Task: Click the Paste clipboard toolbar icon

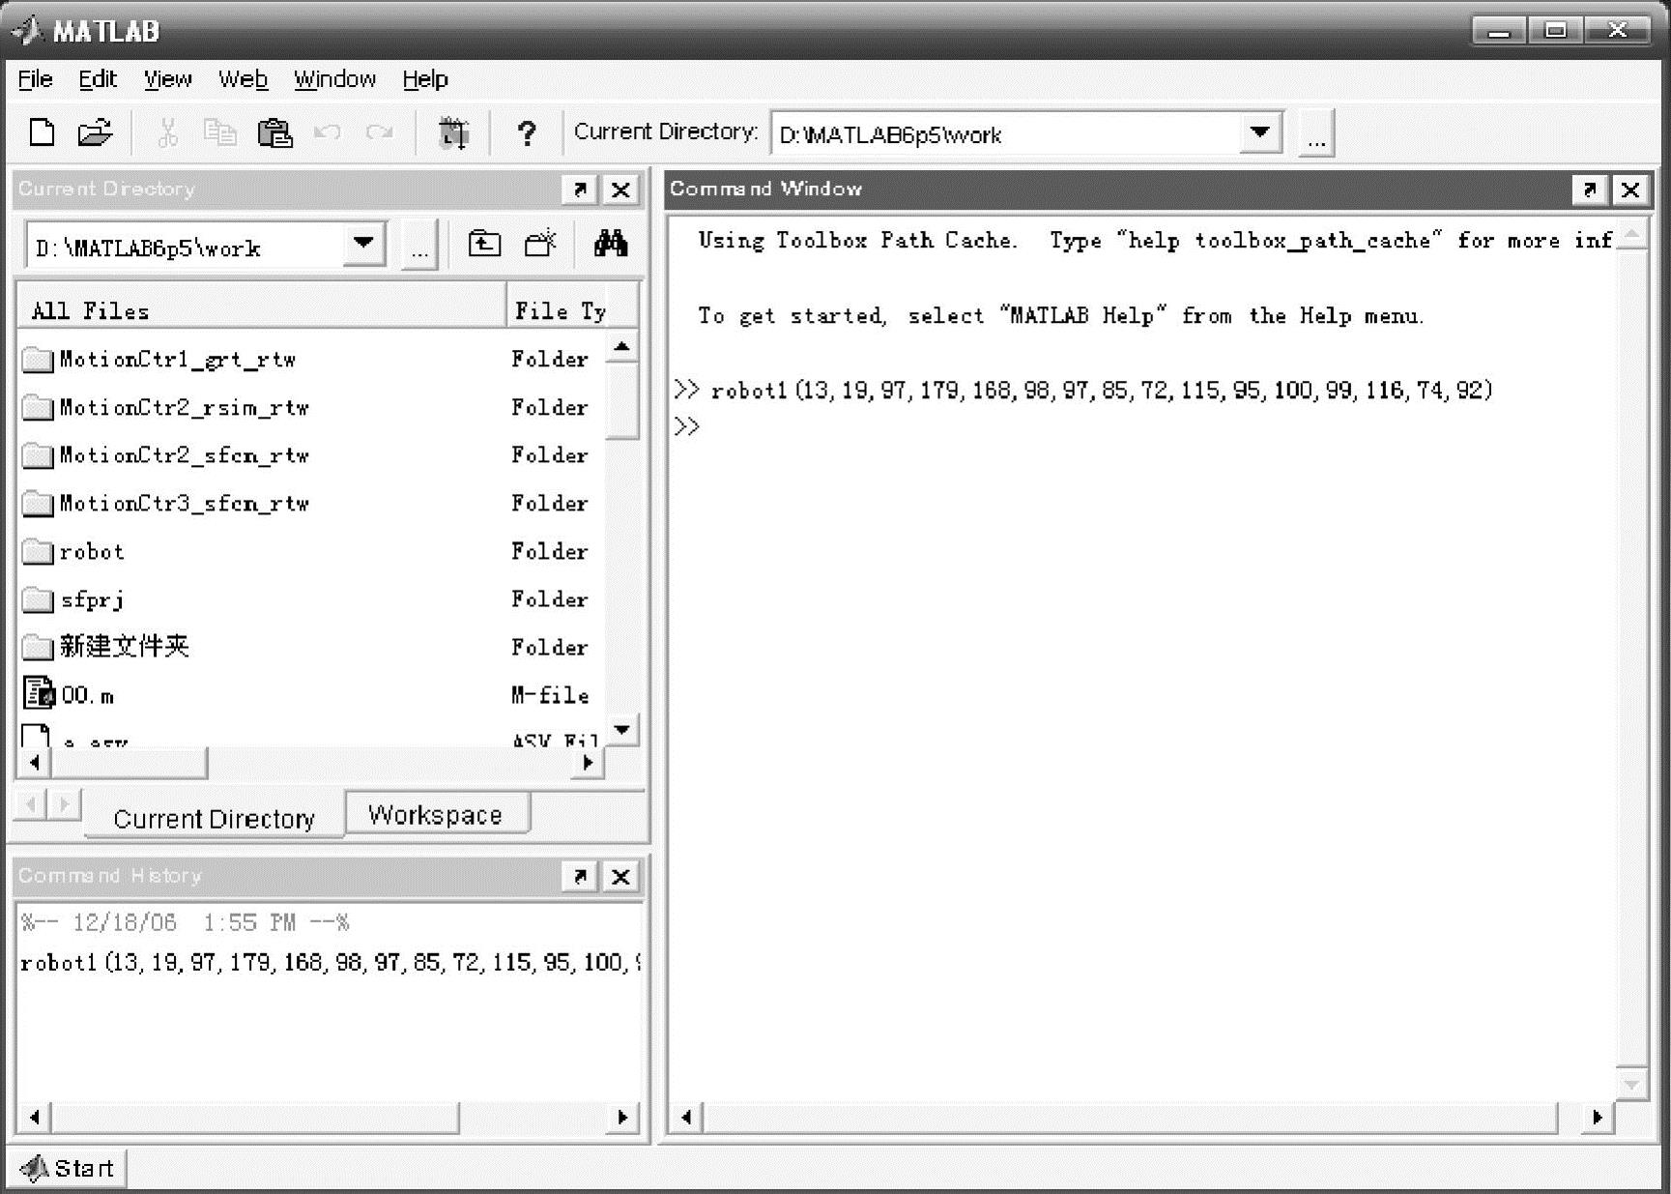Action: tap(274, 132)
